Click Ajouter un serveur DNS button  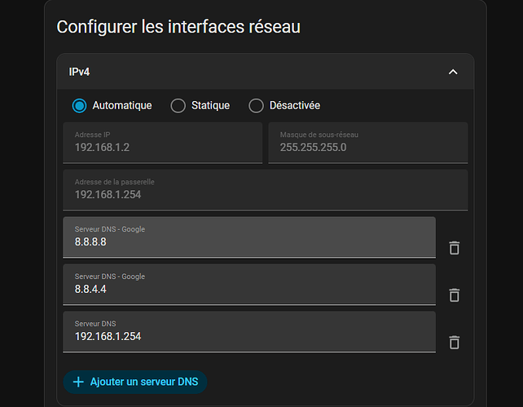135,382
